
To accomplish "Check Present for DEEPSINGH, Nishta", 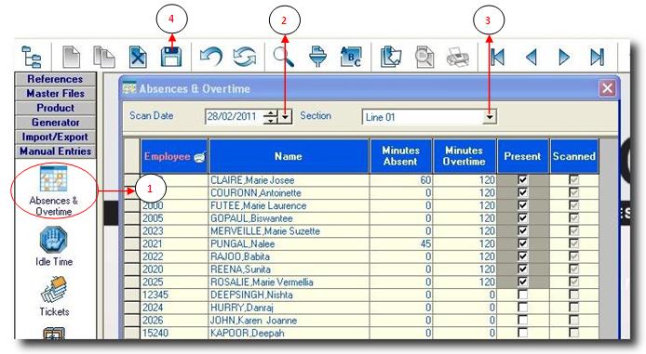I will (523, 295).
